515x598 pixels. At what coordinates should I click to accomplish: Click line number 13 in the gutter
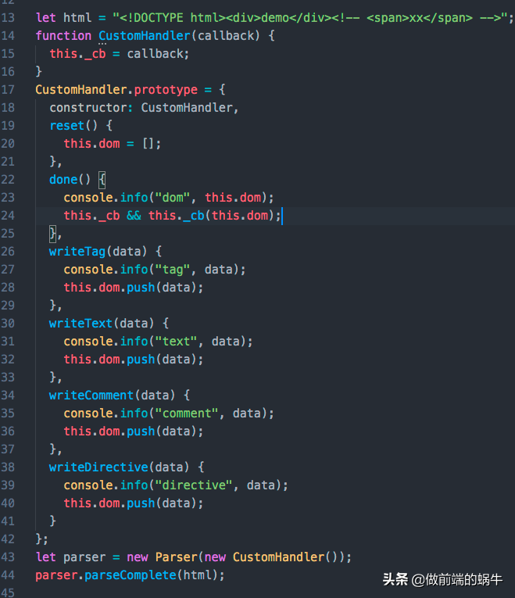8,18
